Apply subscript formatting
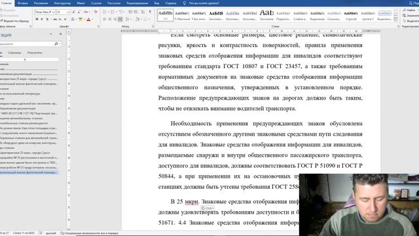Screen dimensions: 419x236 60,19
